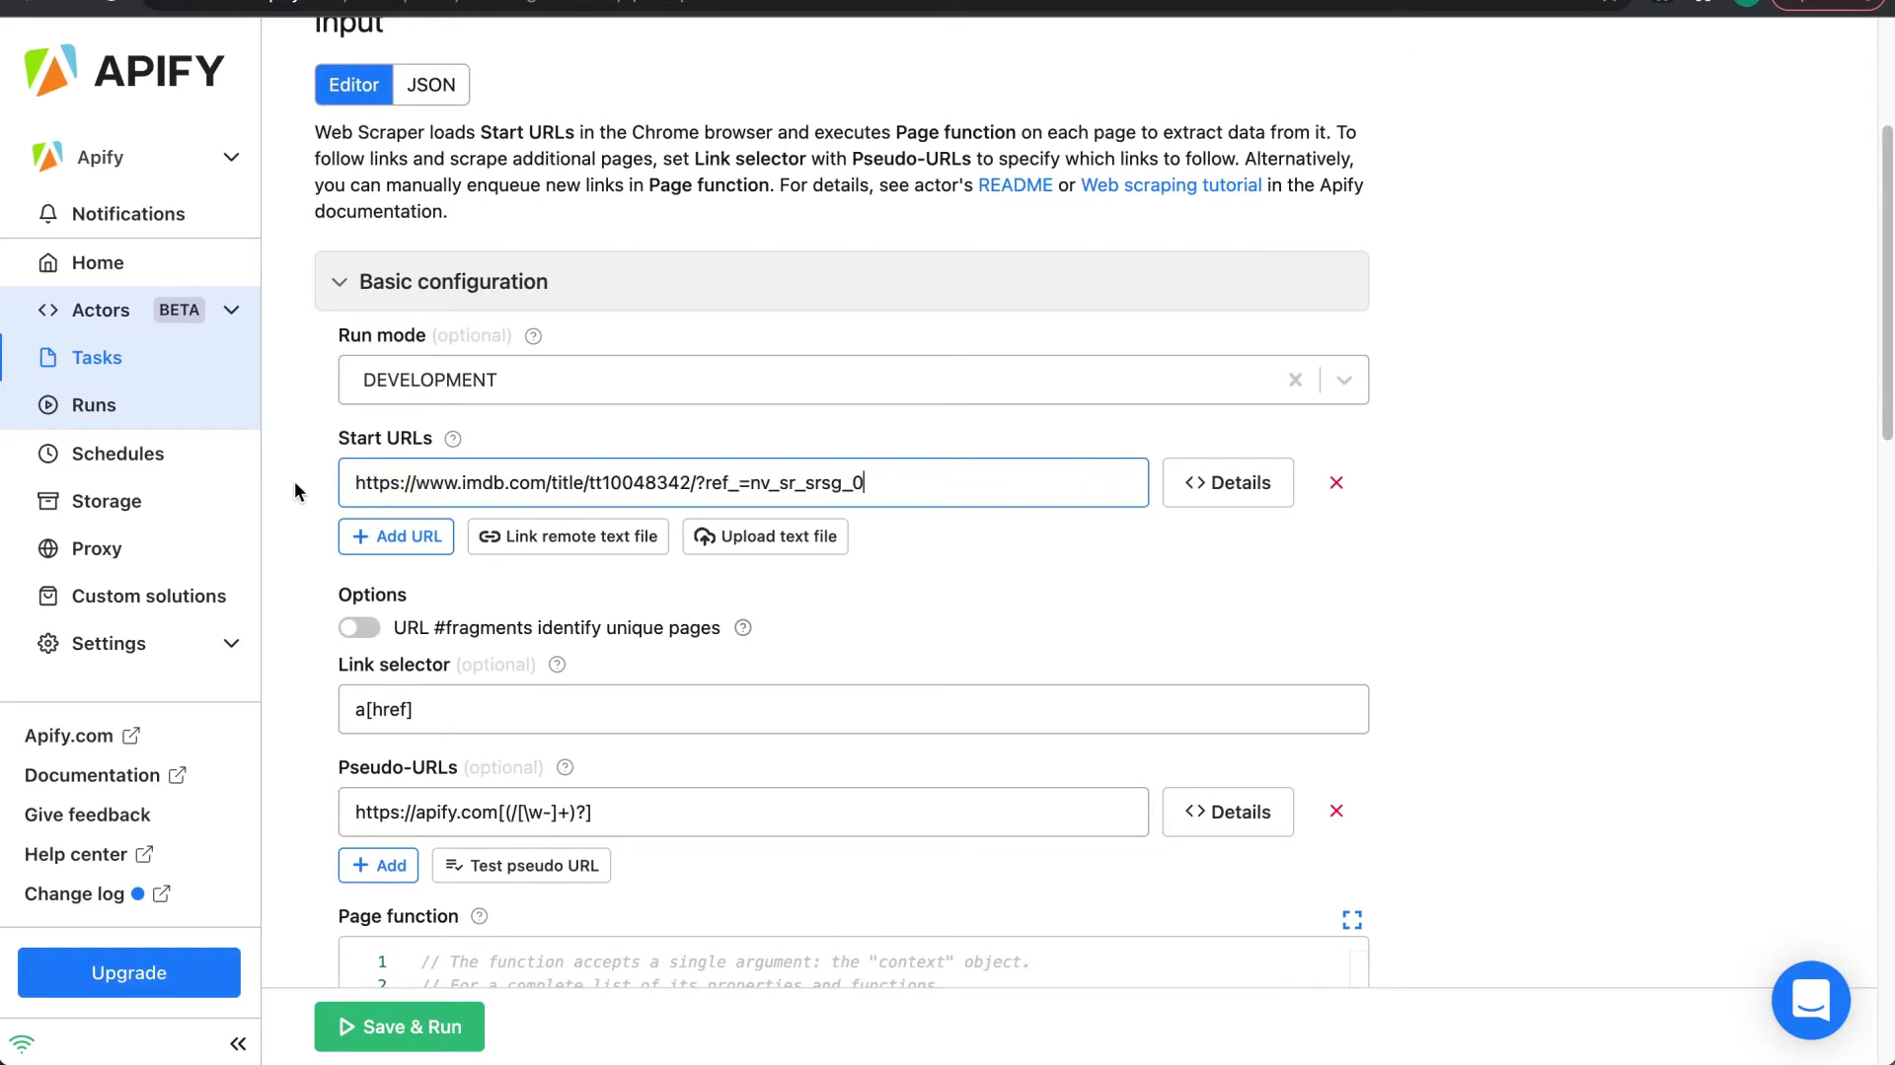Viewport: 1895px width, 1065px height.
Task: Remove the IMDb start URL entry
Action: tap(1336, 483)
